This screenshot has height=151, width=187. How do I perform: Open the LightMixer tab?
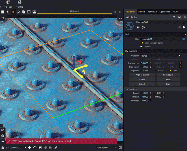pyautogui.click(x=165, y=12)
